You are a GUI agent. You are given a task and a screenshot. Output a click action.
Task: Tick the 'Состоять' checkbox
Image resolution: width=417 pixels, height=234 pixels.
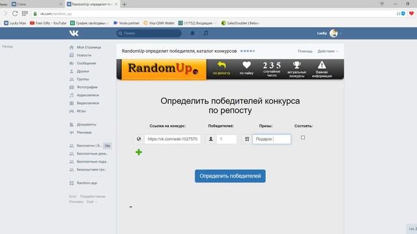[x=303, y=138]
